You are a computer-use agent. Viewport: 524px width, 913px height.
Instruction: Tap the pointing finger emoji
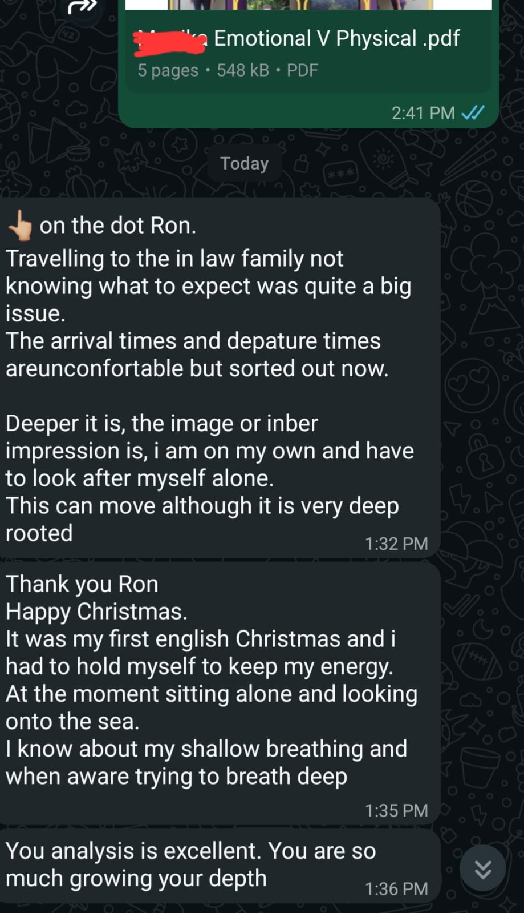pos(21,226)
